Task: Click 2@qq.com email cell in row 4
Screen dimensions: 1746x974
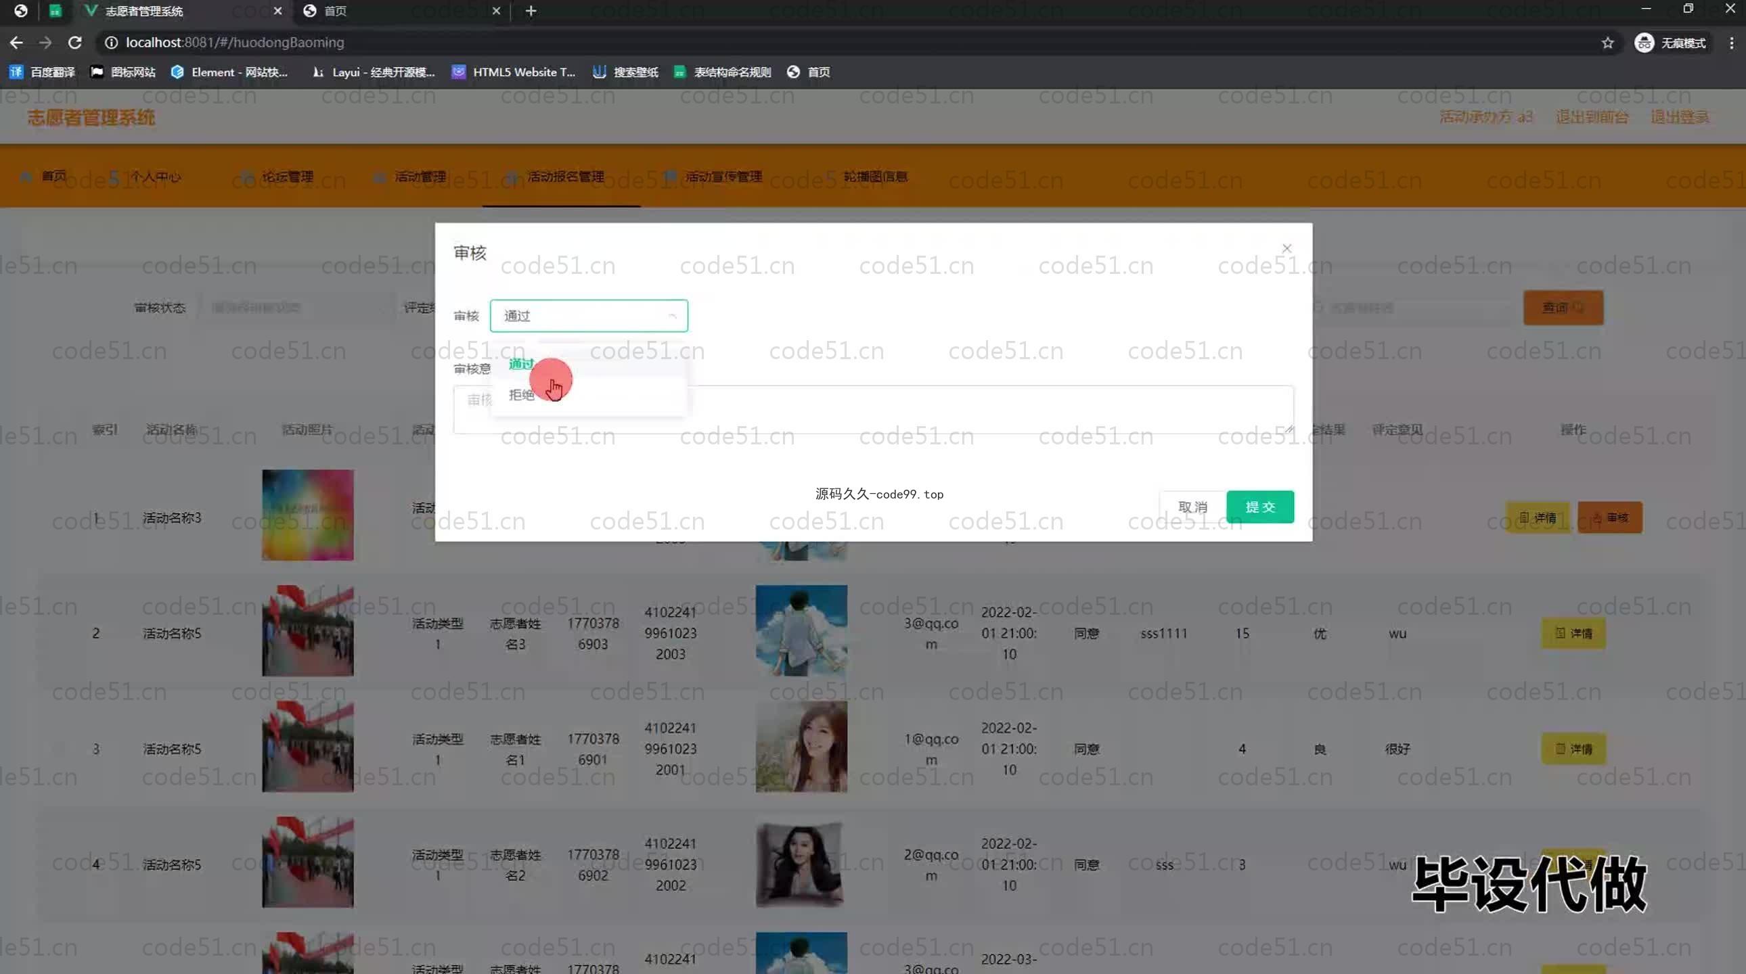Action: (x=931, y=865)
